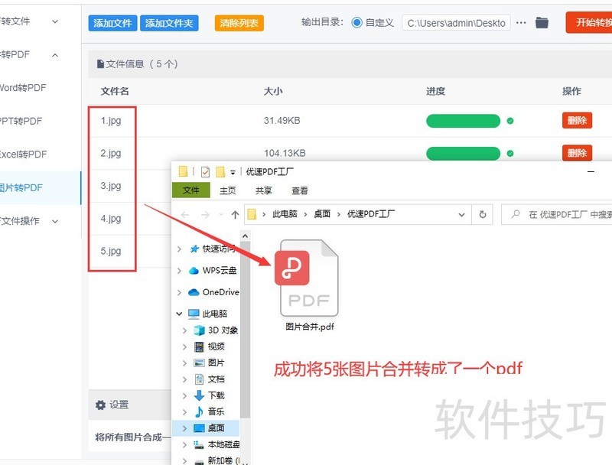Collapse the 转PDF section chevron
Image resolution: width=612 pixels, height=465 pixels.
click(x=54, y=55)
